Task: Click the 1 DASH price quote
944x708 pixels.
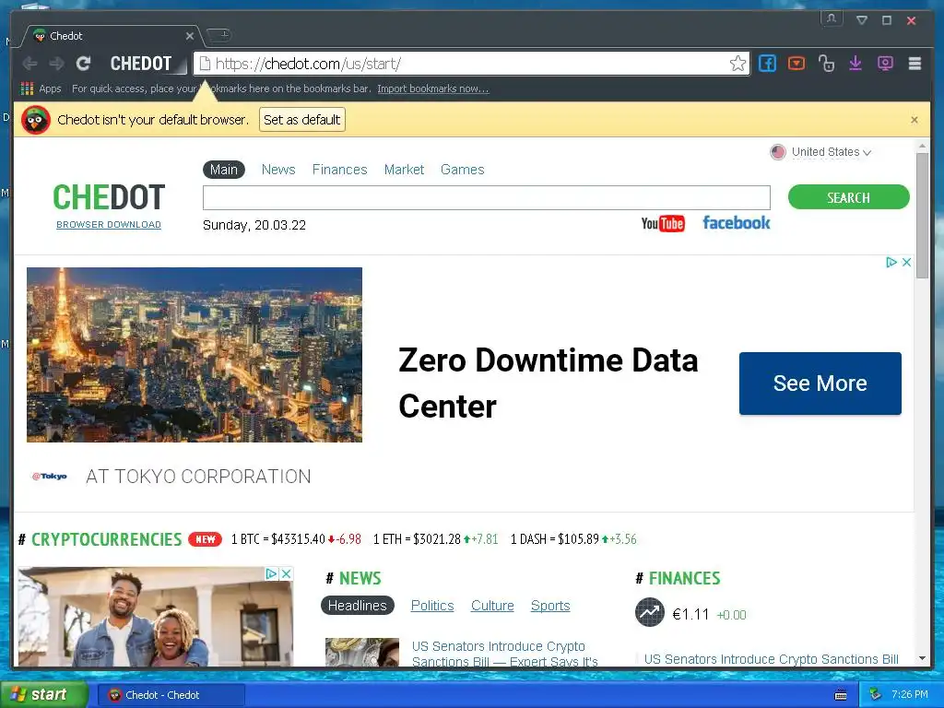Action: (x=573, y=539)
